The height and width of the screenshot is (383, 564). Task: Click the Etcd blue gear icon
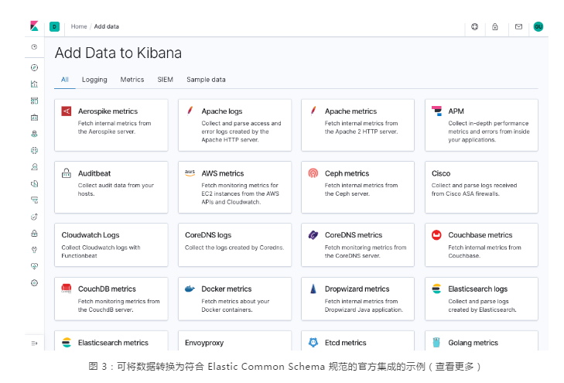pyautogui.click(x=313, y=342)
